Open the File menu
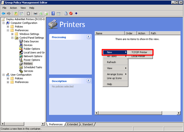This screenshot has height=132, width=184. pos(4,8)
